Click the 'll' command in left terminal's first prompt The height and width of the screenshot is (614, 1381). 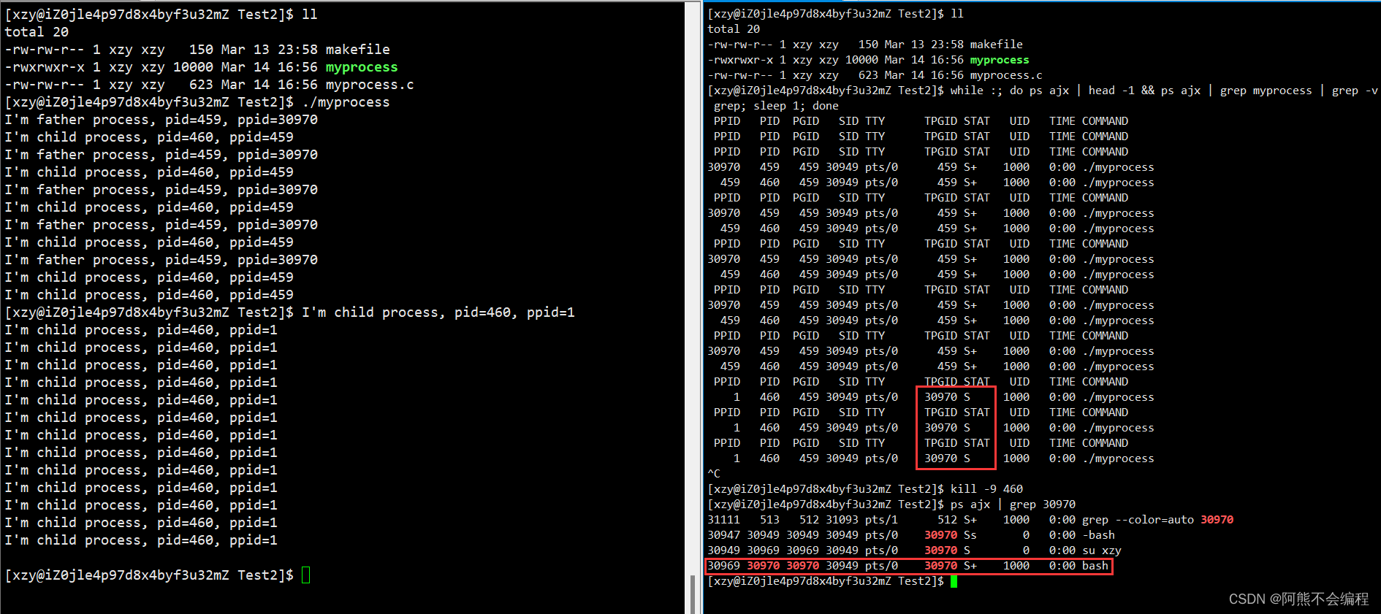click(x=309, y=15)
